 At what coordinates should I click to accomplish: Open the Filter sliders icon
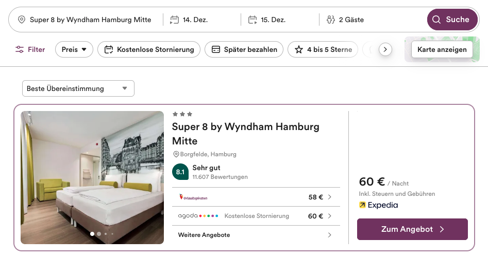click(20, 49)
